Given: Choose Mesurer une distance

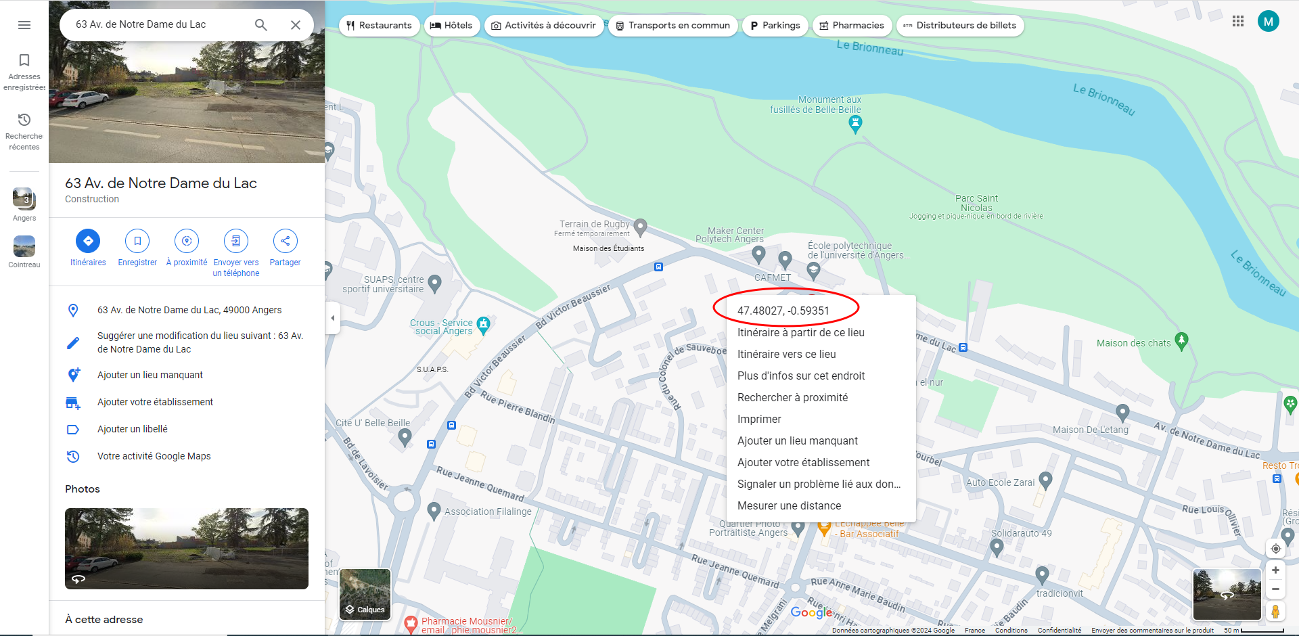Looking at the screenshot, I should pyautogui.click(x=821, y=505).
